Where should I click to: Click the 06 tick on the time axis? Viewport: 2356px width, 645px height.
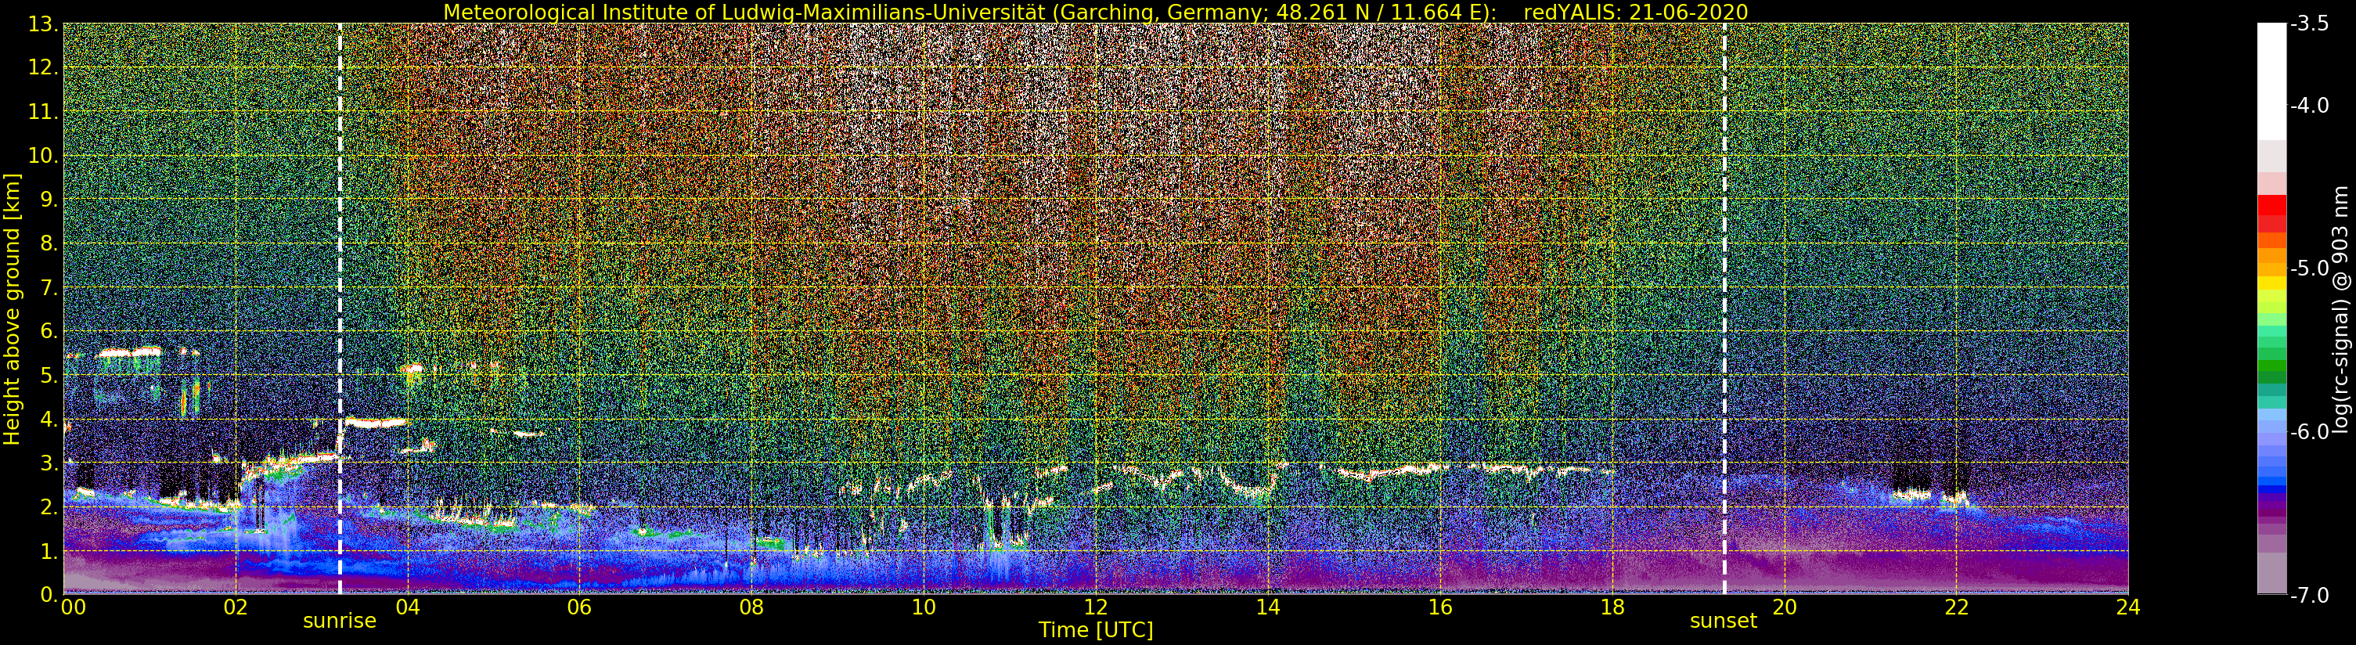coord(579,608)
